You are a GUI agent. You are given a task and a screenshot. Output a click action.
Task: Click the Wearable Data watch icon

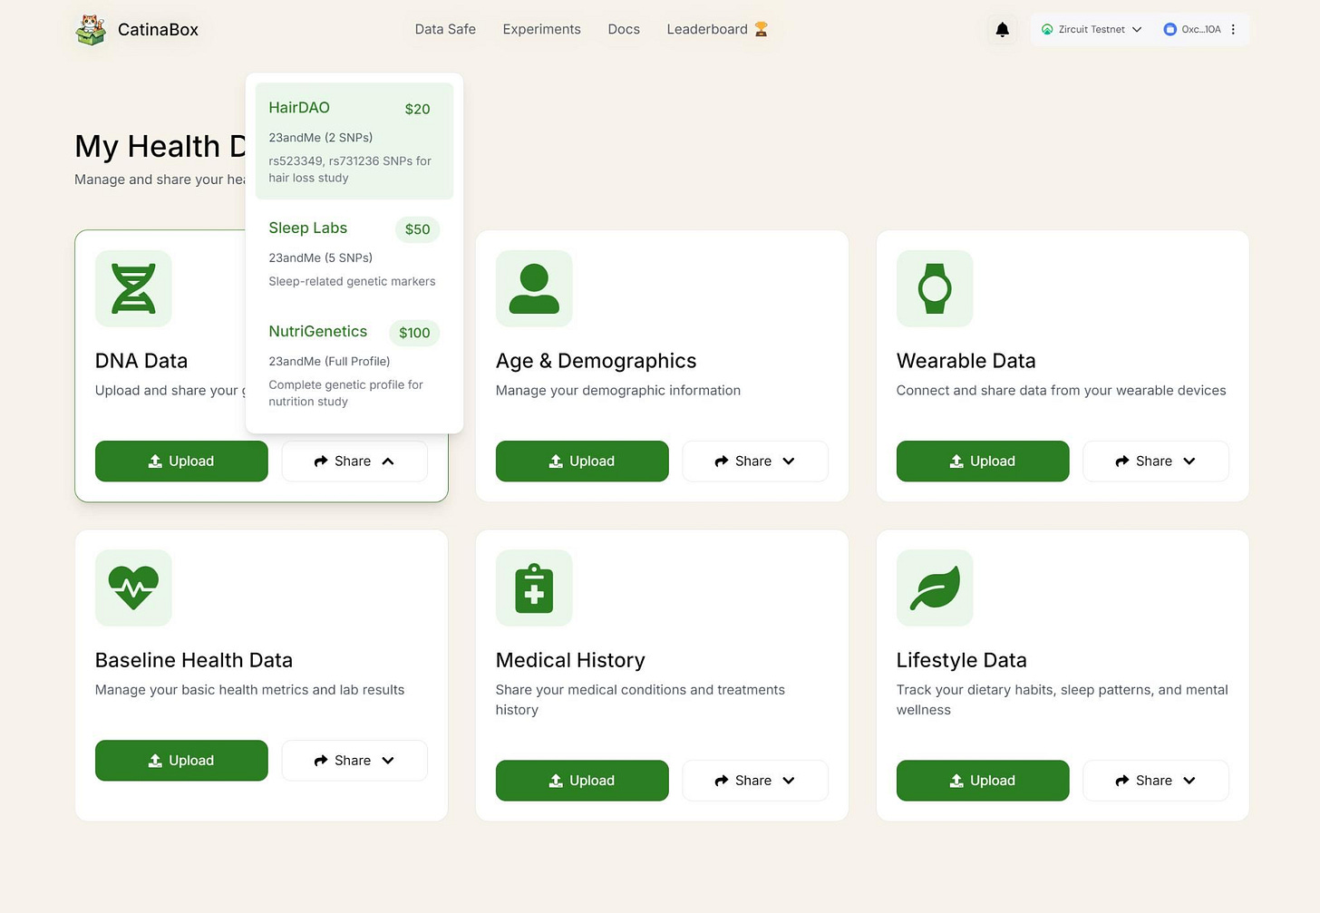[935, 288]
